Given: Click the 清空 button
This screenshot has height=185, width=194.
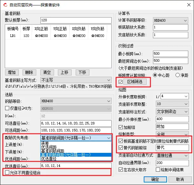Looking at the screenshot, I should point(47,72).
